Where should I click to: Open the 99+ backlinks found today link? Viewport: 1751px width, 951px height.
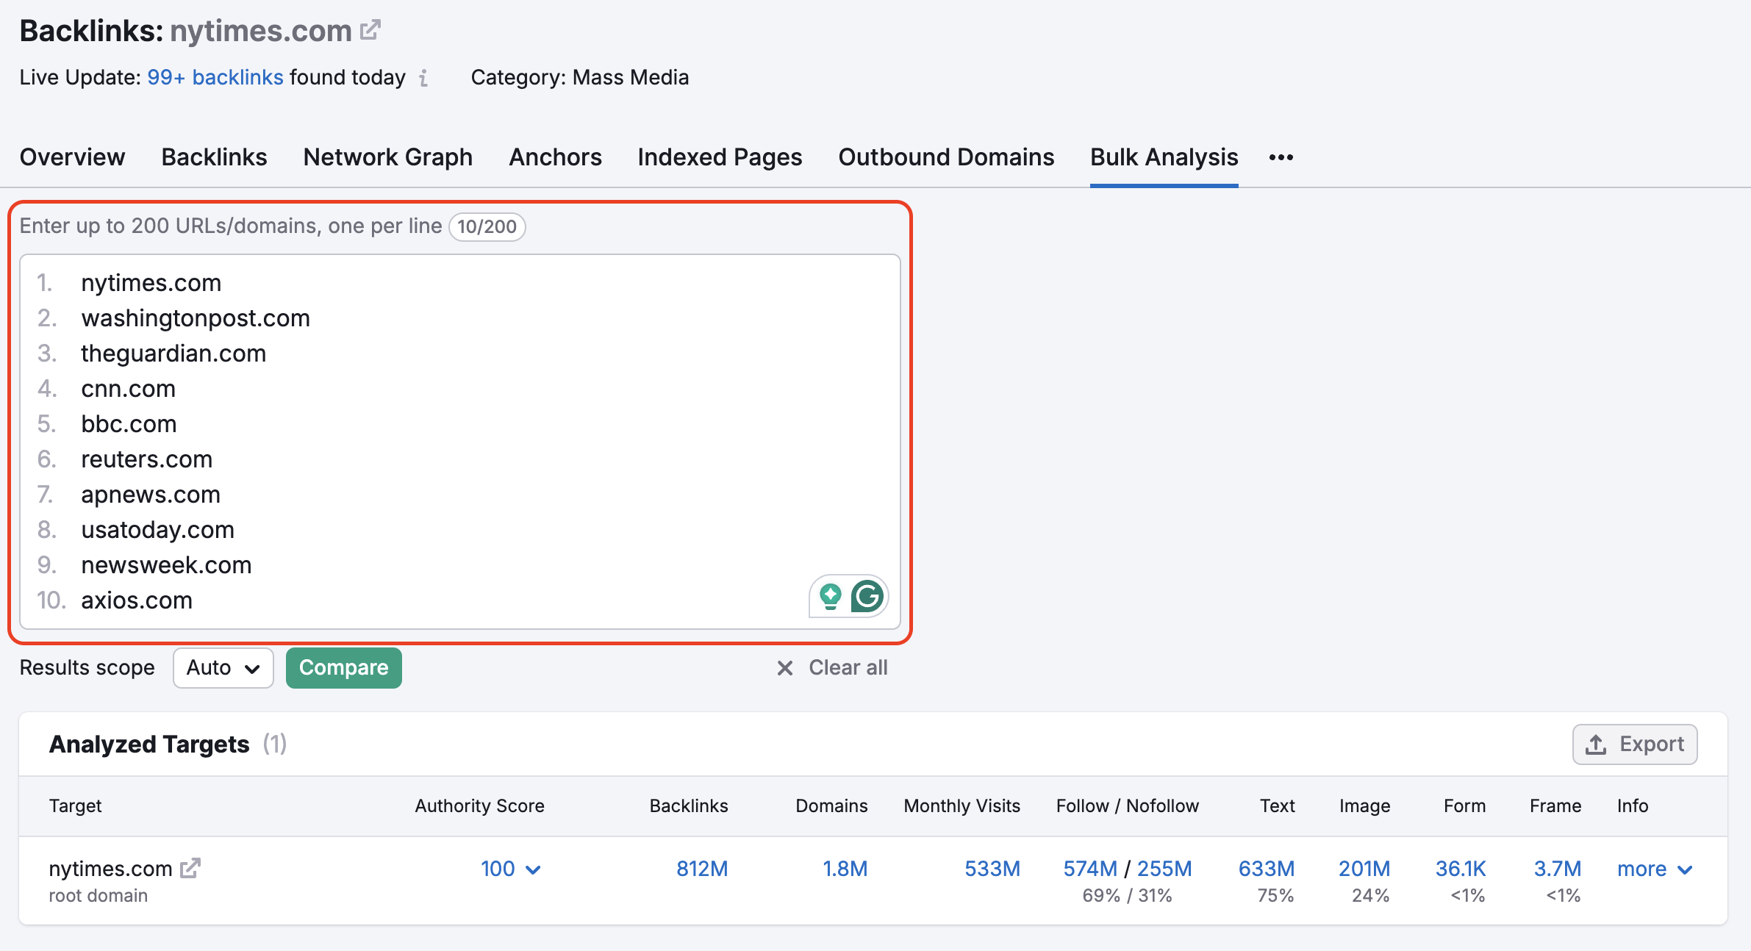click(x=215, y=76)
